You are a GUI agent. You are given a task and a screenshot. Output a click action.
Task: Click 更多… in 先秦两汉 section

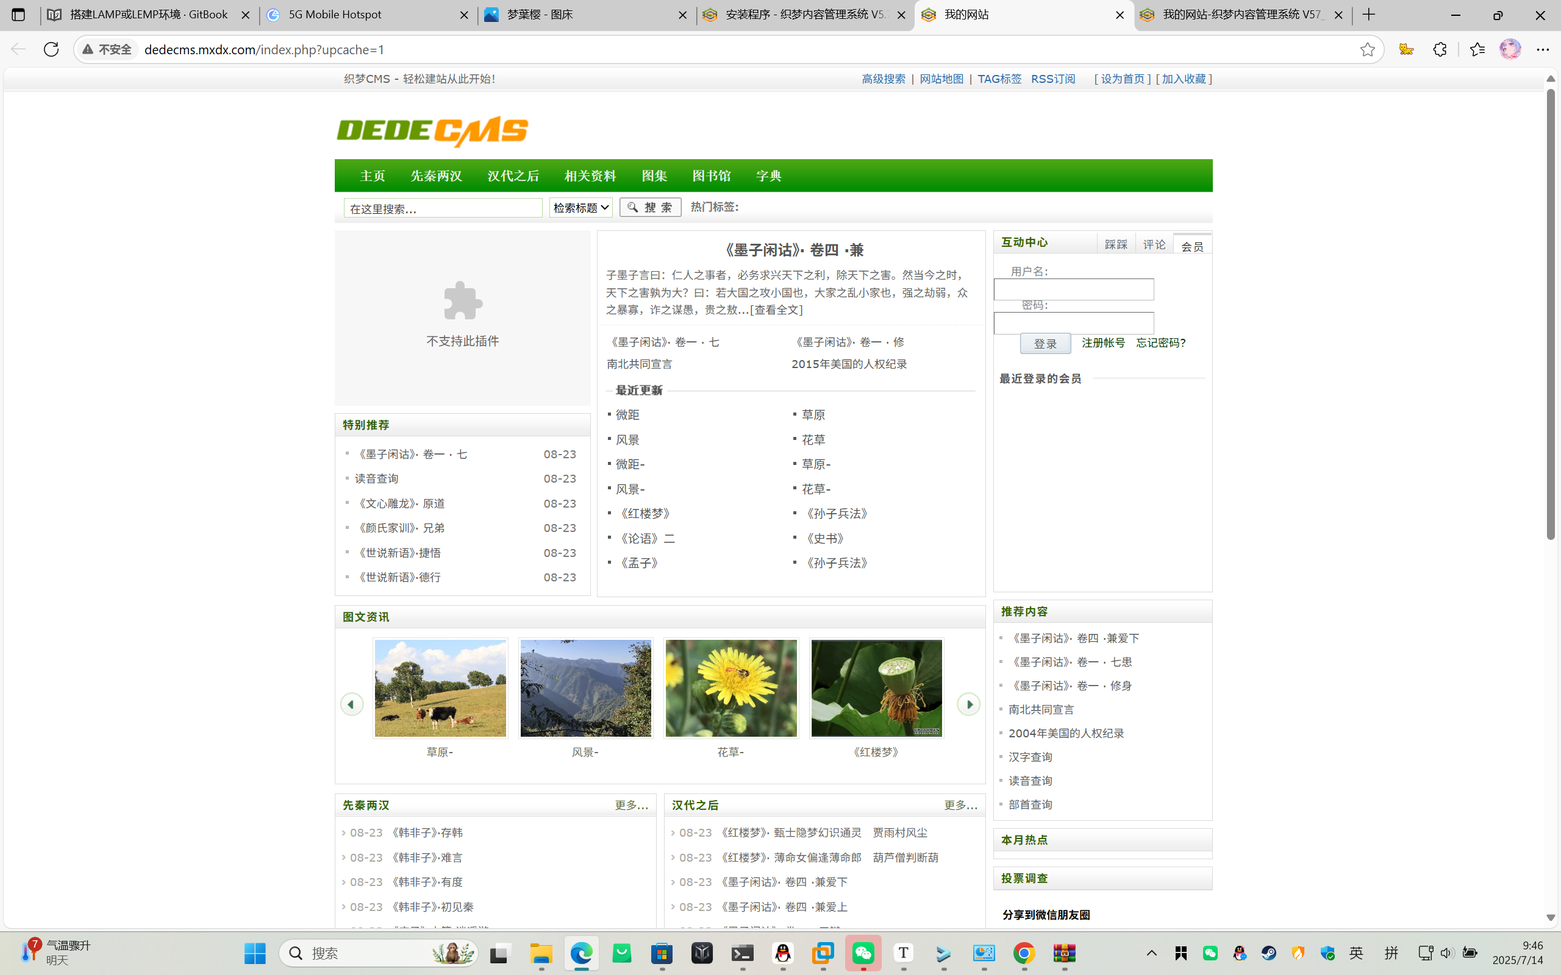click(x=632, y=805)
